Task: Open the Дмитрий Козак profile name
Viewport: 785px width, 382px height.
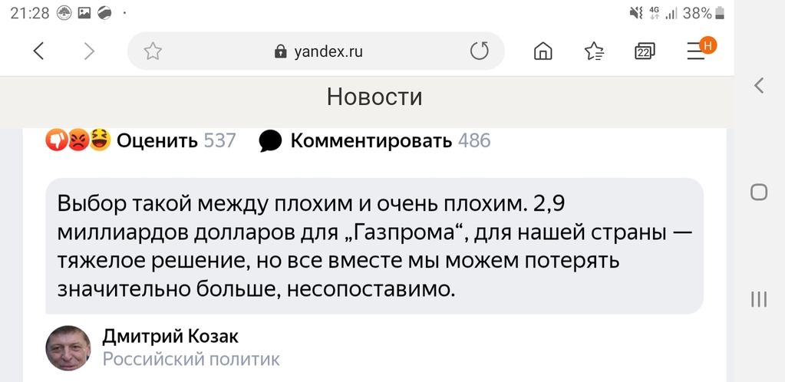Action: pyautogui.click(x=170, y=337)
